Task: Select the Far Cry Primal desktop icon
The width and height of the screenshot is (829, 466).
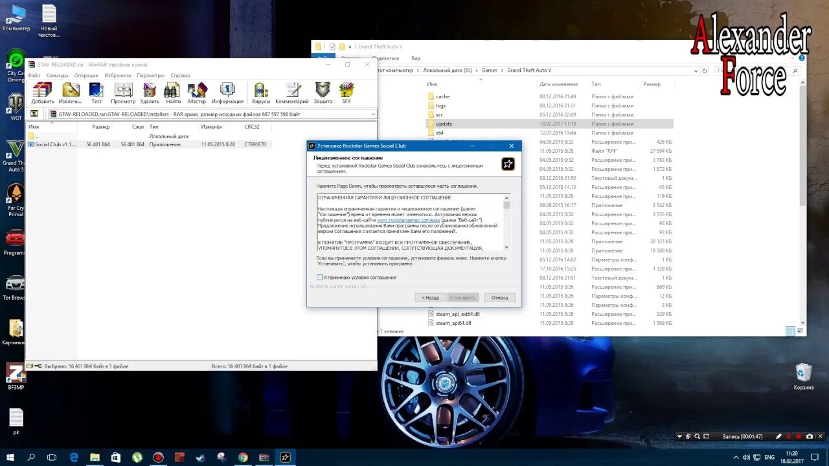Action: (15, 201)
